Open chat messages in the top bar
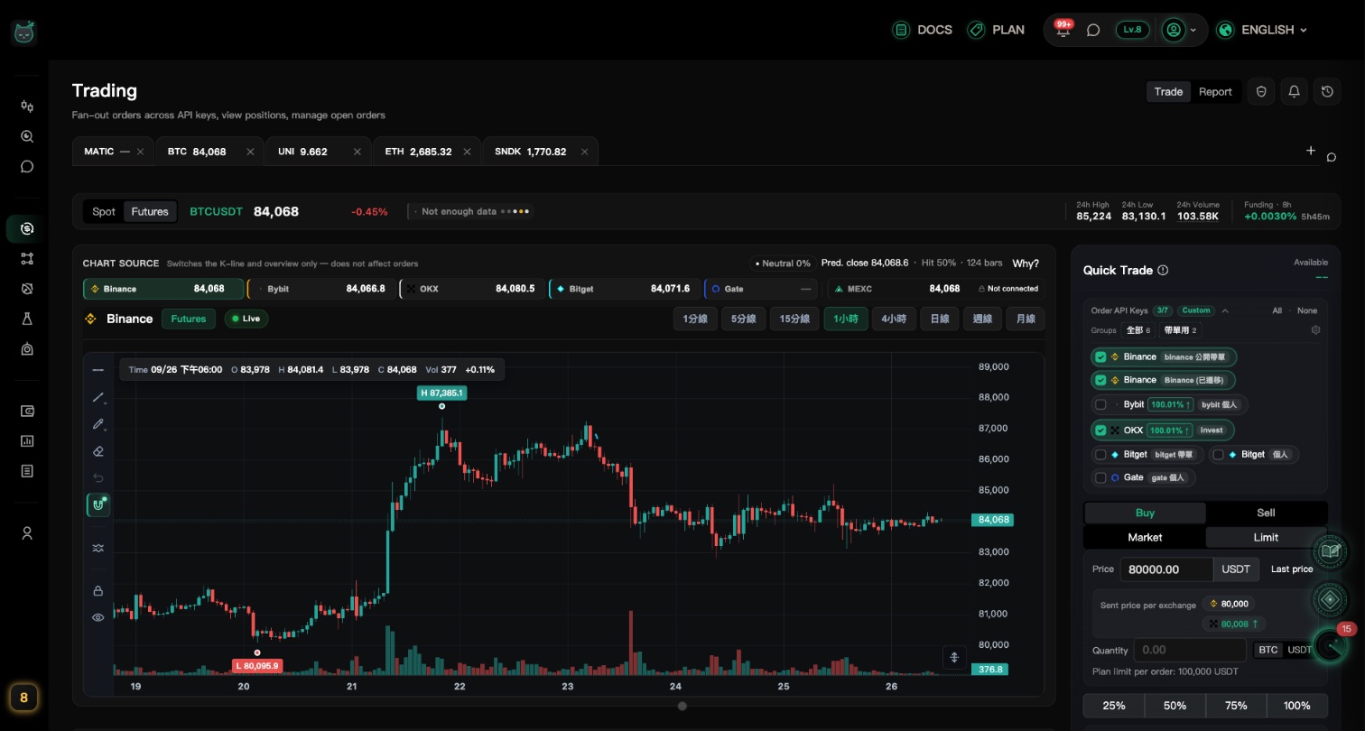Screen dimensions: 1365x731 point(1093,30)
